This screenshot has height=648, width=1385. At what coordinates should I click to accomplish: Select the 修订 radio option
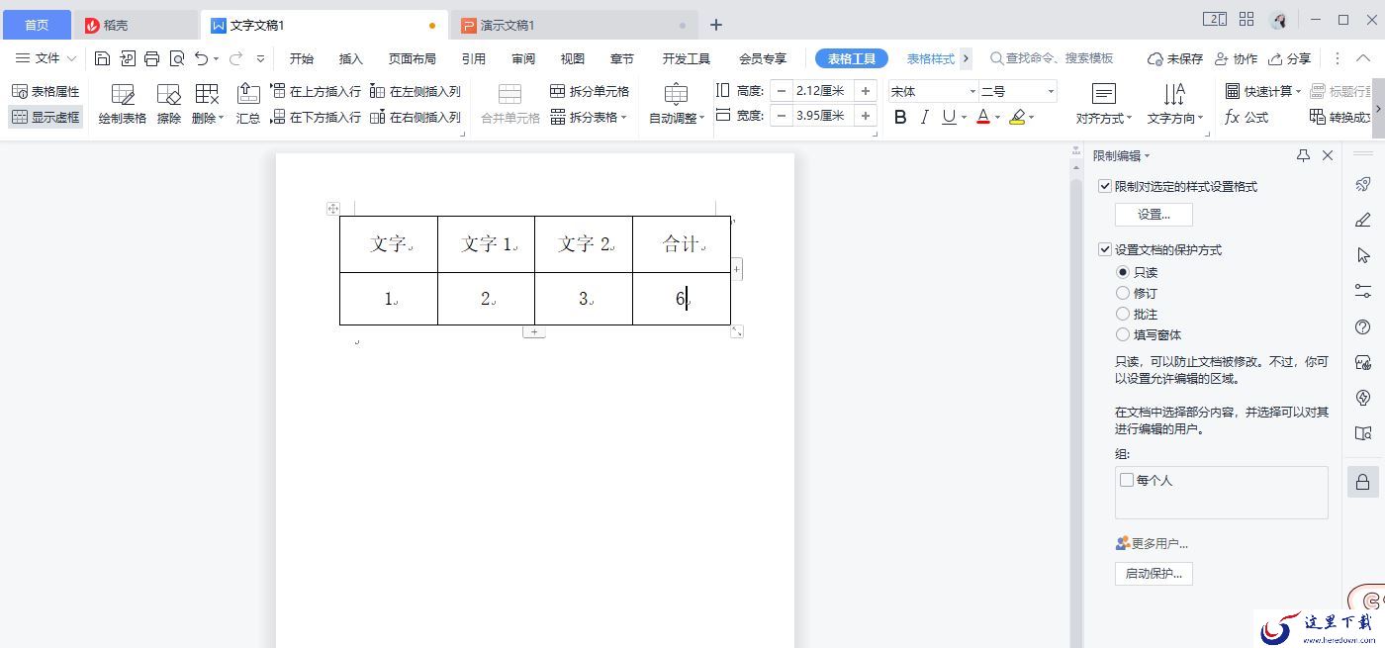(x=1123, y=293)
